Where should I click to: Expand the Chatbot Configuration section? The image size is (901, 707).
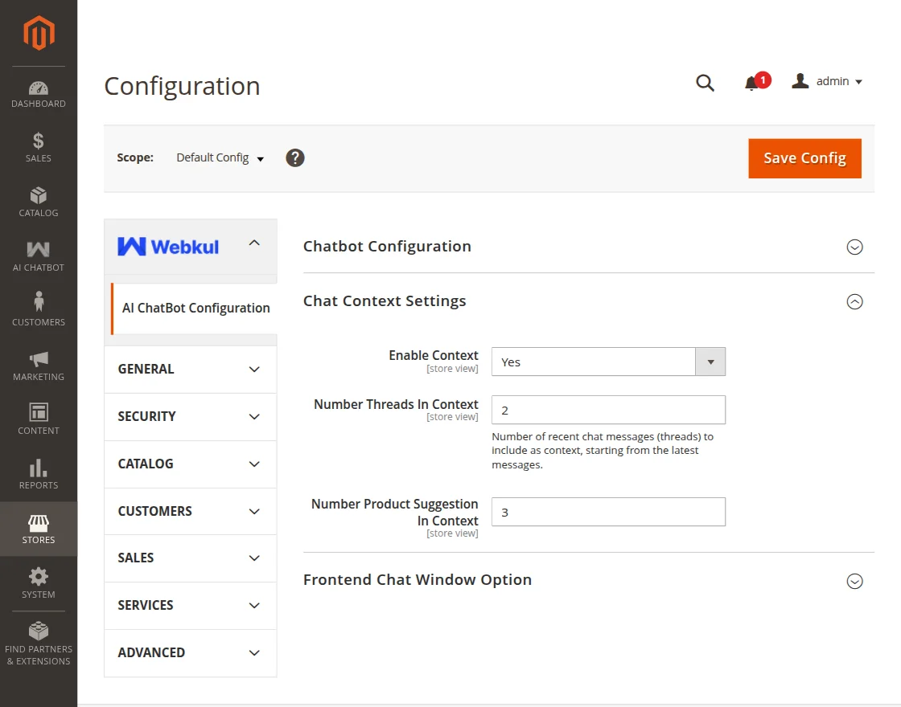(x=854, y=247)
